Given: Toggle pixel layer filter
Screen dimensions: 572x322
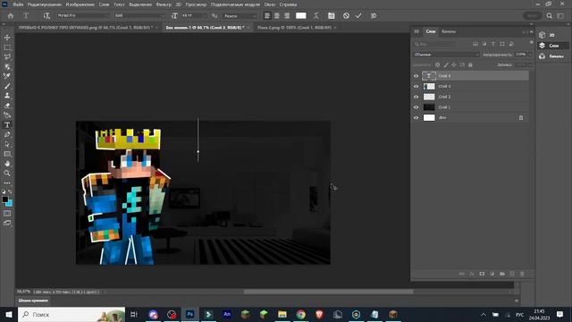Looking at the screenshot, I should pos(475,44).
